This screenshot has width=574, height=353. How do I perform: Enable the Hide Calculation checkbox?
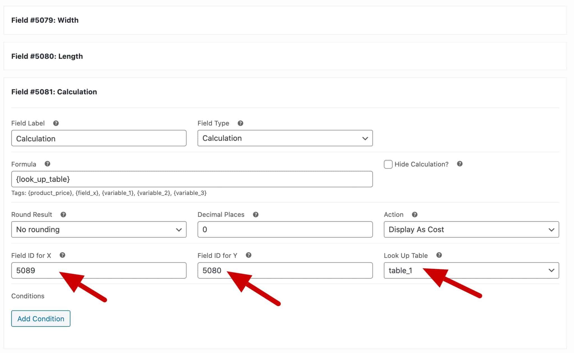click(x=388, y=164)
